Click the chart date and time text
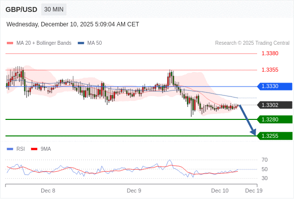 click(73, 24)
